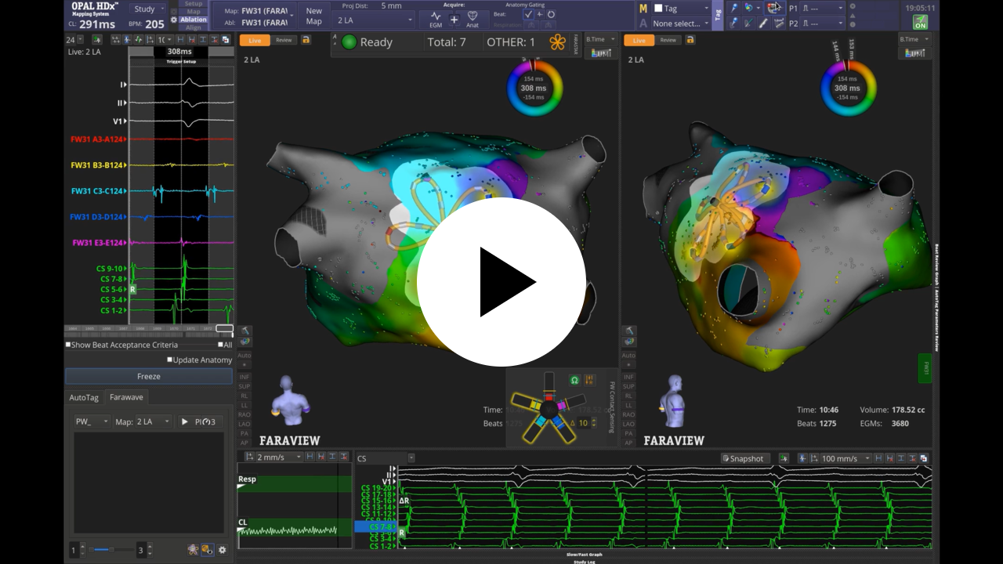Click the green icon right of the Snapshot button
Screen dimensions: 1003x564
tap(784, 458)
